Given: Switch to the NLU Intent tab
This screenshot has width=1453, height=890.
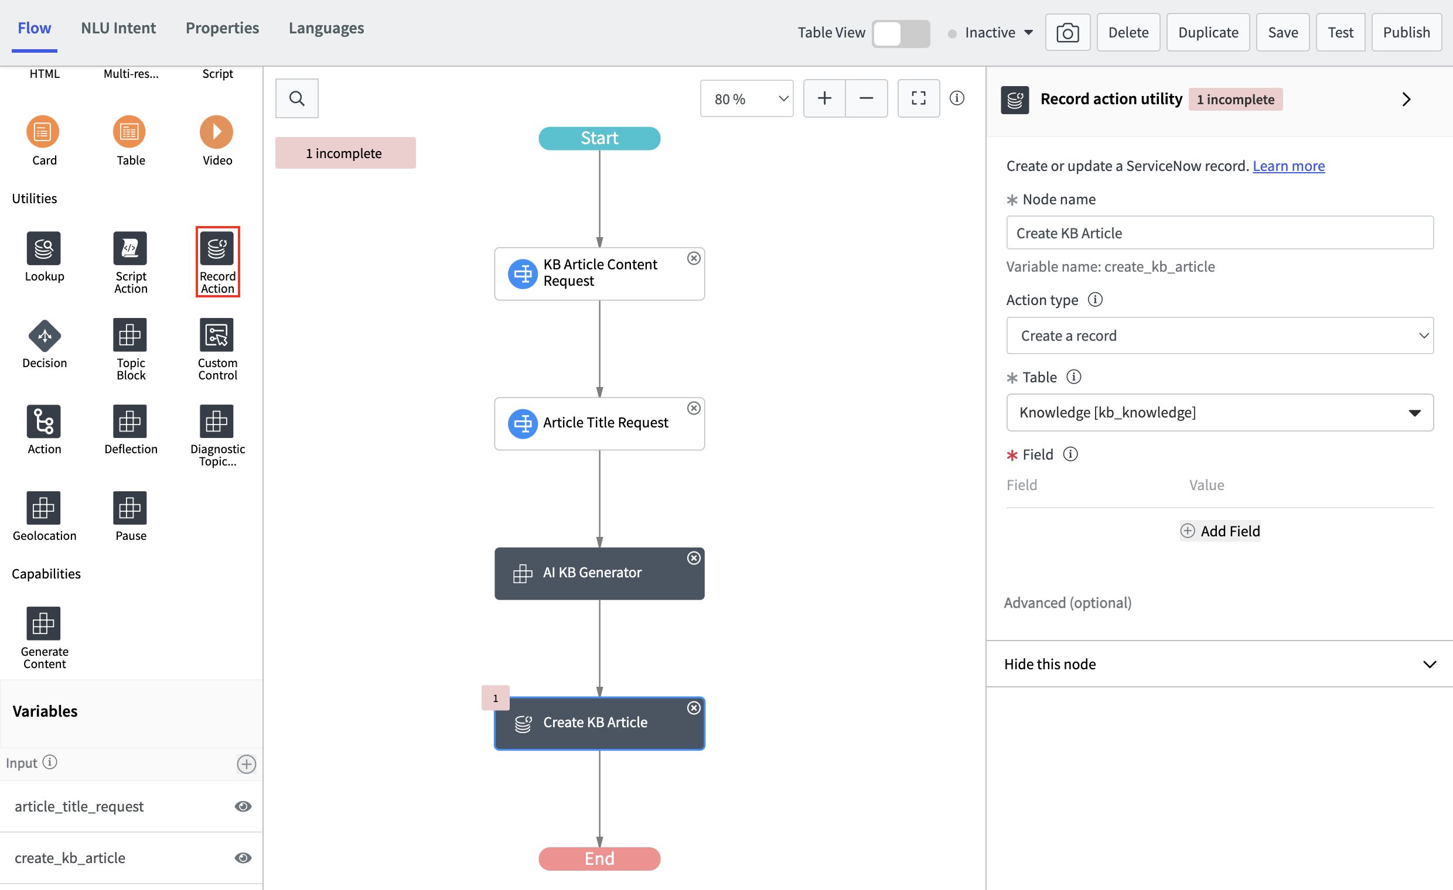Looking at the screenshot, I should point(118,28).
